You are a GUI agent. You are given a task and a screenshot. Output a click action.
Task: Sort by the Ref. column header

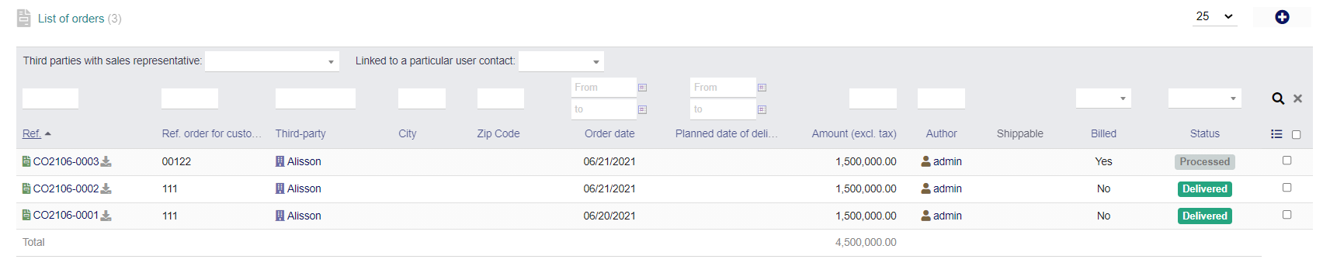click(x=32, y=133)
